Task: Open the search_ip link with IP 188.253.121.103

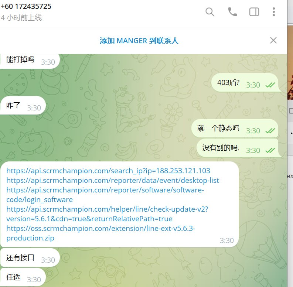Action: (108, 171)
